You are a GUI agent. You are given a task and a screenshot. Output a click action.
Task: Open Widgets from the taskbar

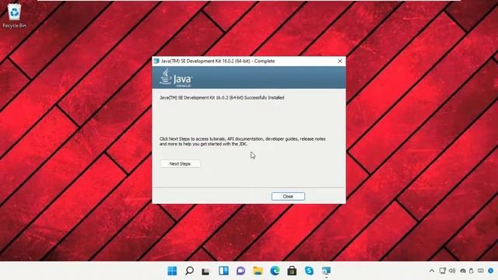click(x=223, y=271)
